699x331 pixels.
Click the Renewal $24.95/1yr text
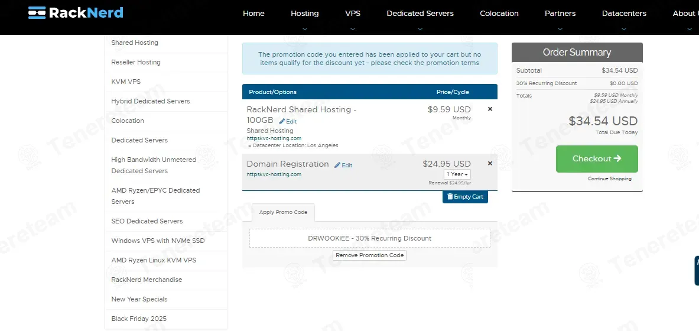point(450,183)
